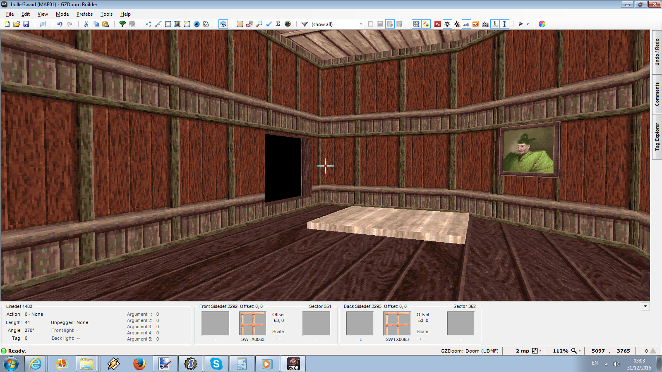Insert previous prefab (gray tree)

[x=132, y=24]
